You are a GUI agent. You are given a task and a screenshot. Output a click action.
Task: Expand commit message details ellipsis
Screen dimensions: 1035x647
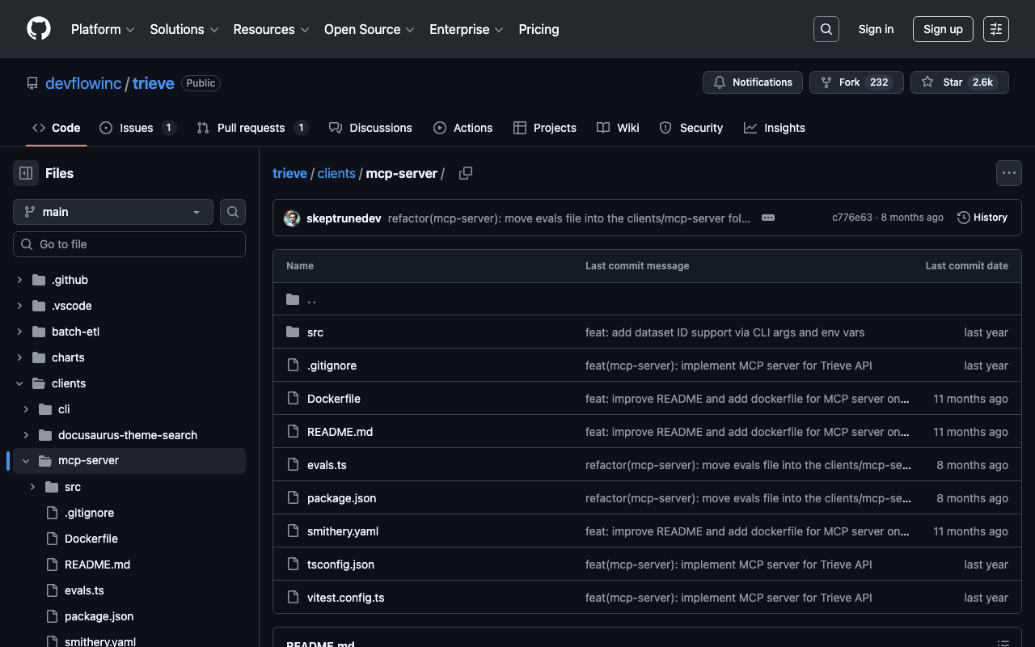click(768, 218)
